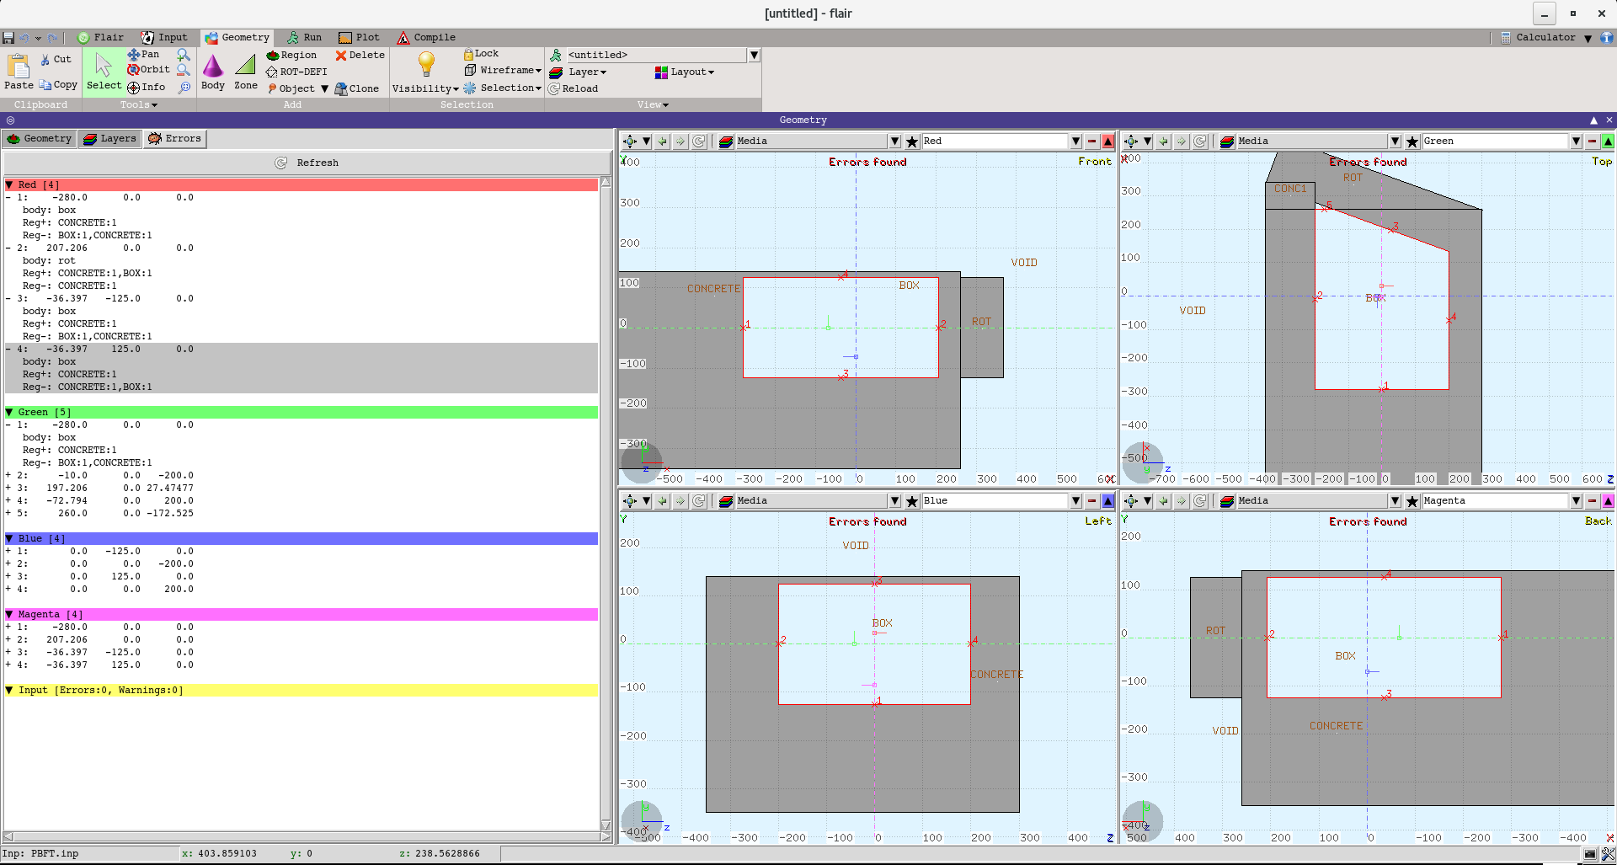Select Red error row 2: 207.206
The height and width of the screenshot is (865, 1617).
(x=302, y=248)
